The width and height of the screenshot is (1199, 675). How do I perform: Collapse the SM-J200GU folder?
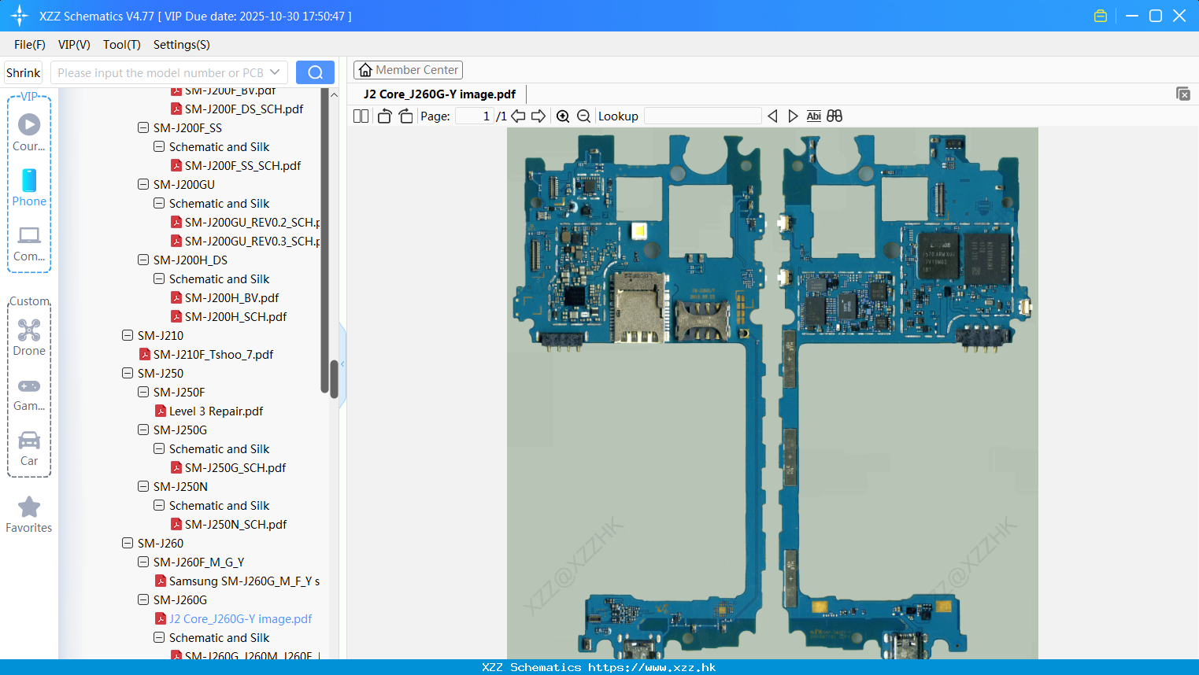pyautogui.click(x=143, y=184)
